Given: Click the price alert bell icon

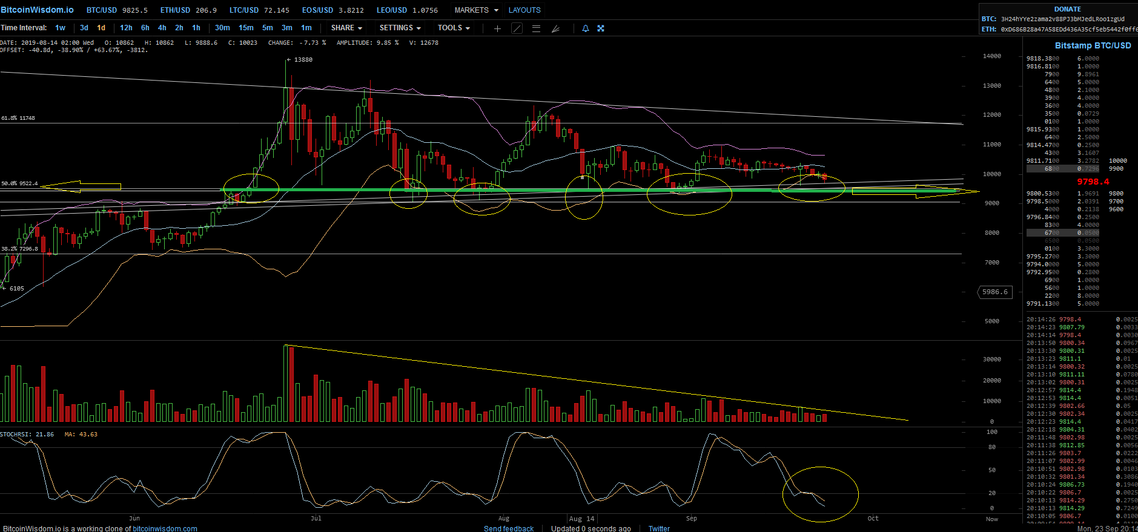Looking at the screenshot, I should [585, 28].
